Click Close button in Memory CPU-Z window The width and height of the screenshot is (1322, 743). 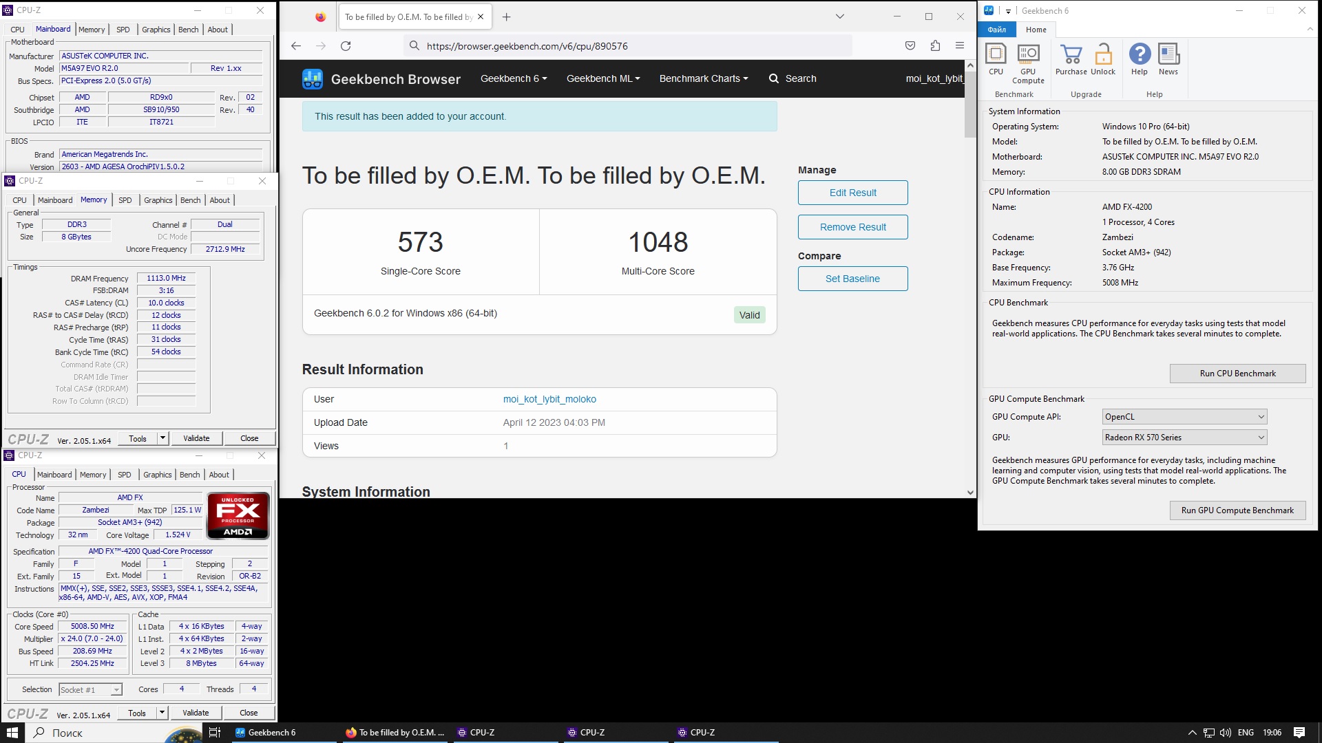[x=249, y=438]
